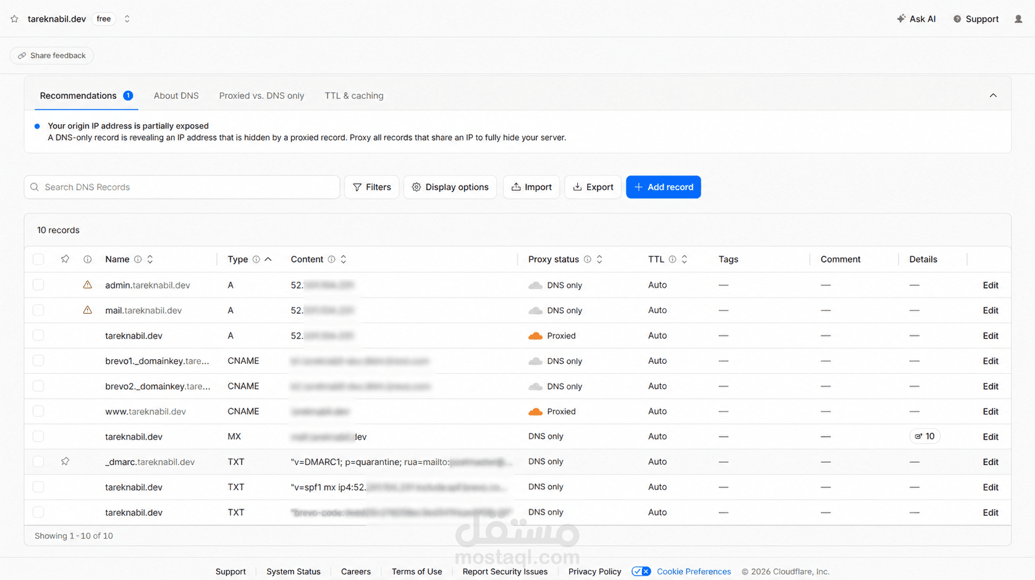Click orange Proxied cloud for www.tareknabil.dev
1035x580 pixels.
point(535,412)
